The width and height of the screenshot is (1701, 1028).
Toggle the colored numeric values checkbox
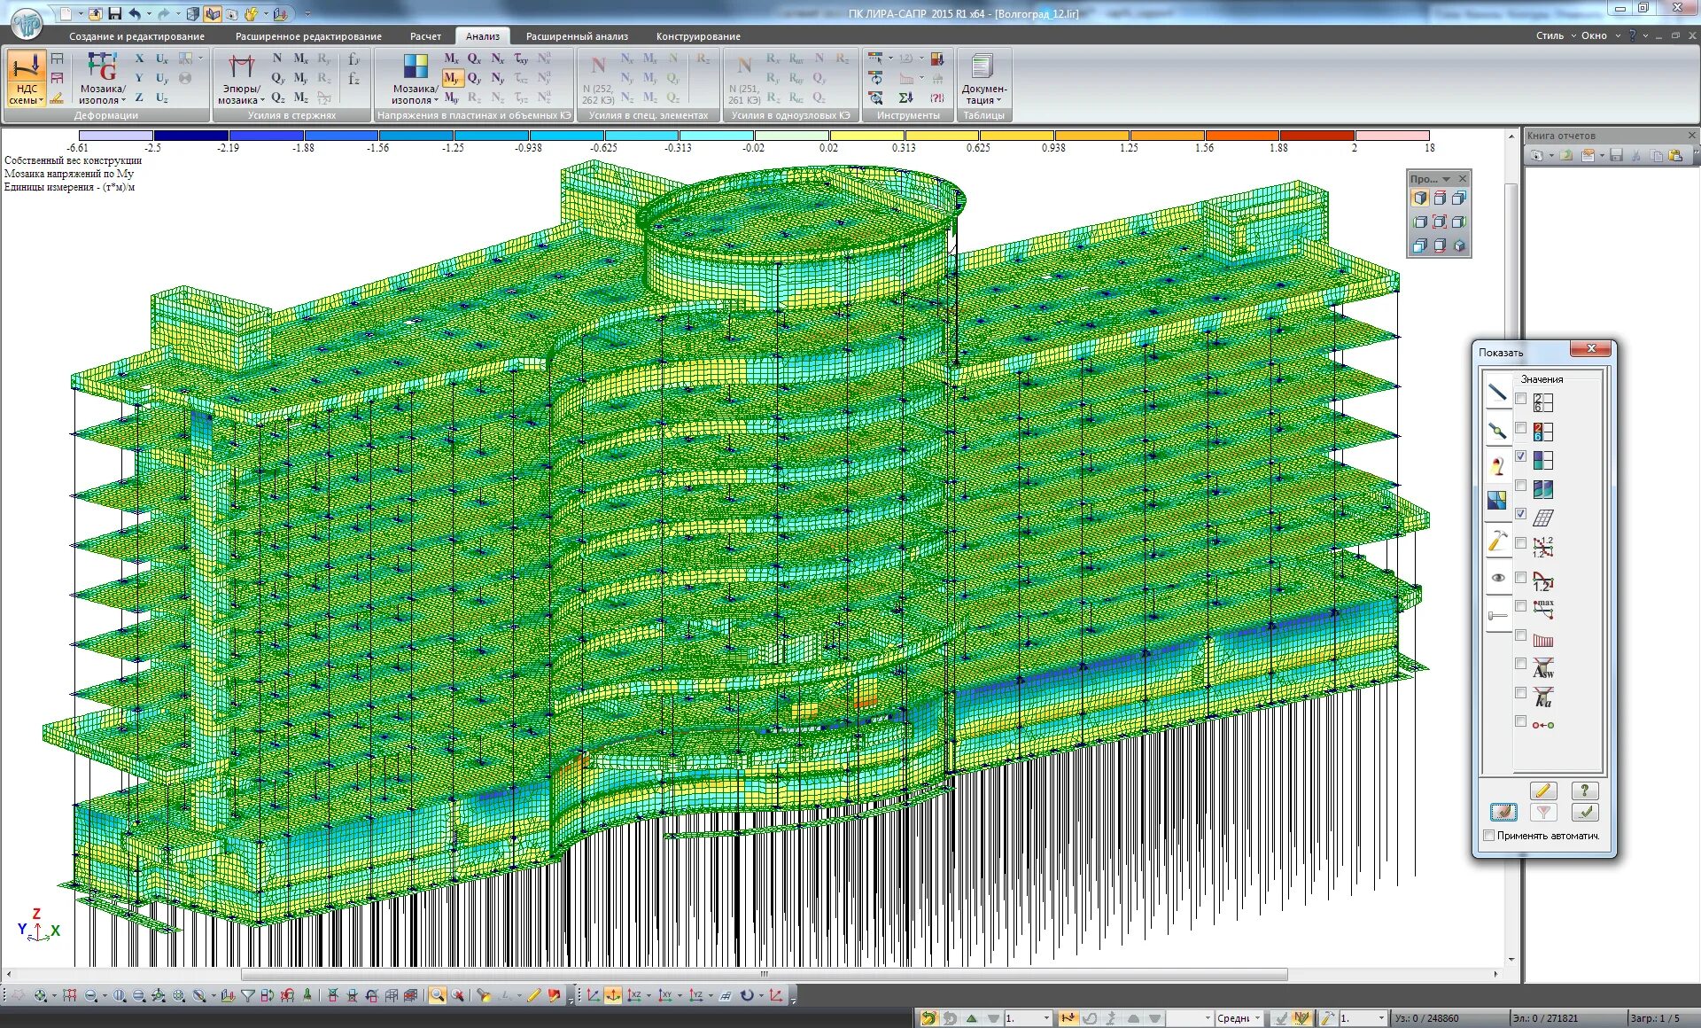point(1520,428)
